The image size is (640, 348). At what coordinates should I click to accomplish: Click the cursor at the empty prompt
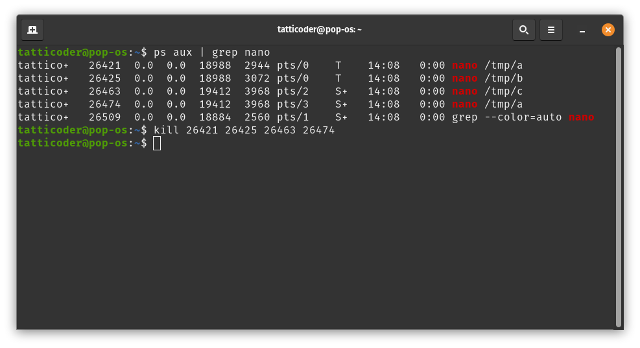tap(157, 143)
